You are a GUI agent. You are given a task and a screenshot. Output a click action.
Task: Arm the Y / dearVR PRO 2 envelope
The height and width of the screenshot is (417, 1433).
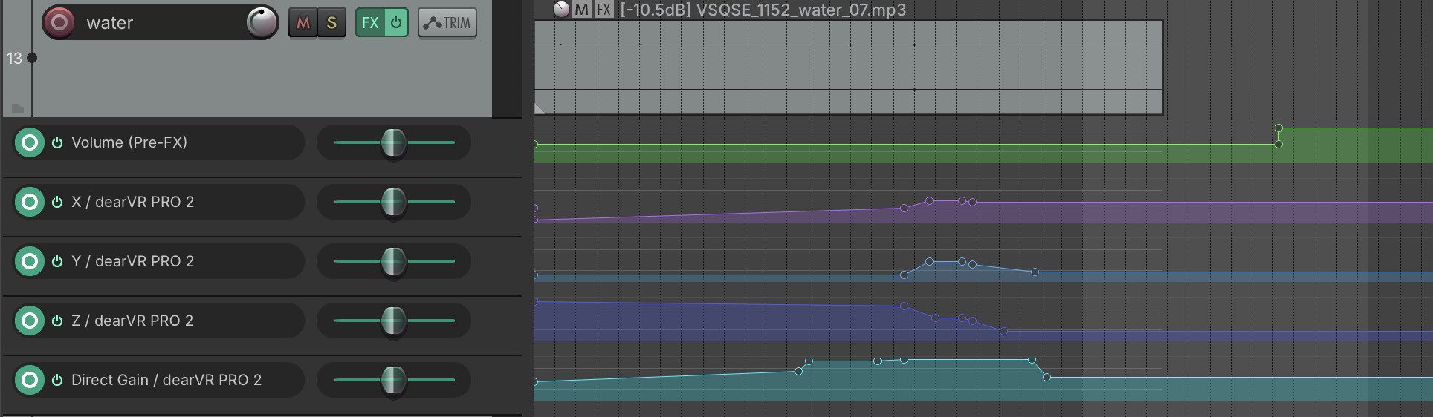(x=30, y=261)
